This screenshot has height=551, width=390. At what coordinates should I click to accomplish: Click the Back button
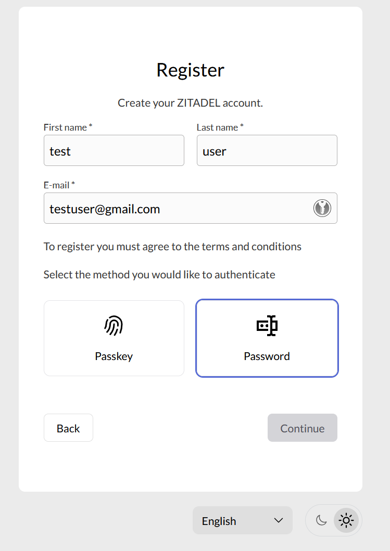[68, 428]
